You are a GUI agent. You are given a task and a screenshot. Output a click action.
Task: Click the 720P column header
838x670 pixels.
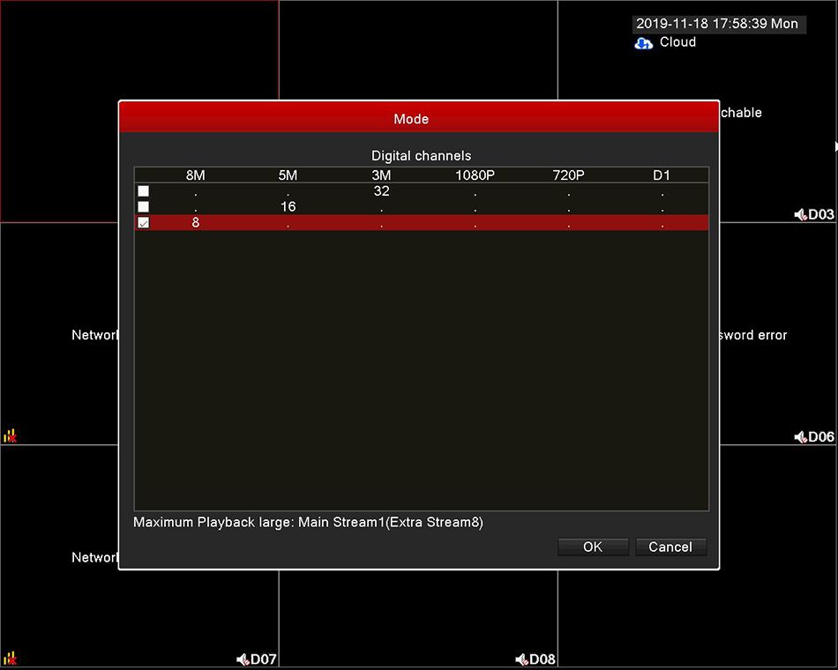pos(568,175)
